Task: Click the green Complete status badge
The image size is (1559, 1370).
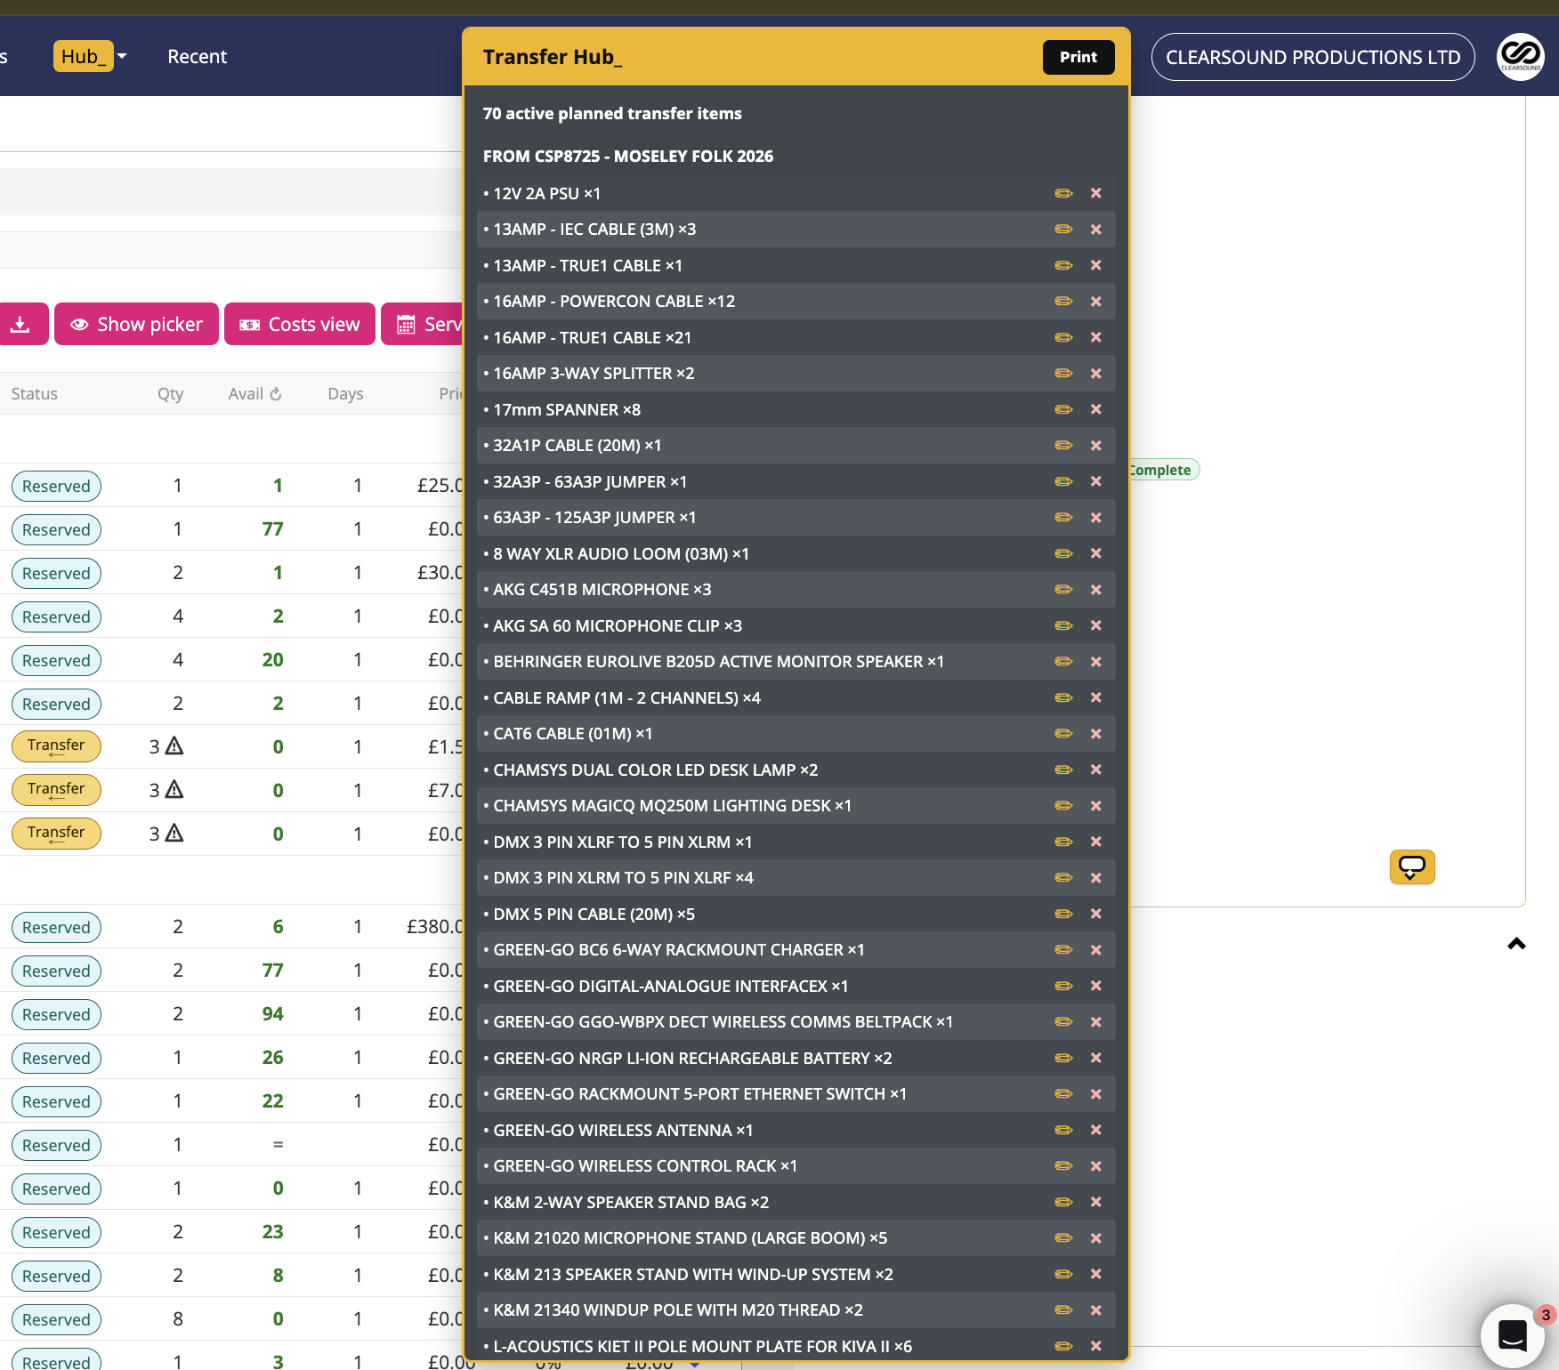Action: click(1164, 470)
